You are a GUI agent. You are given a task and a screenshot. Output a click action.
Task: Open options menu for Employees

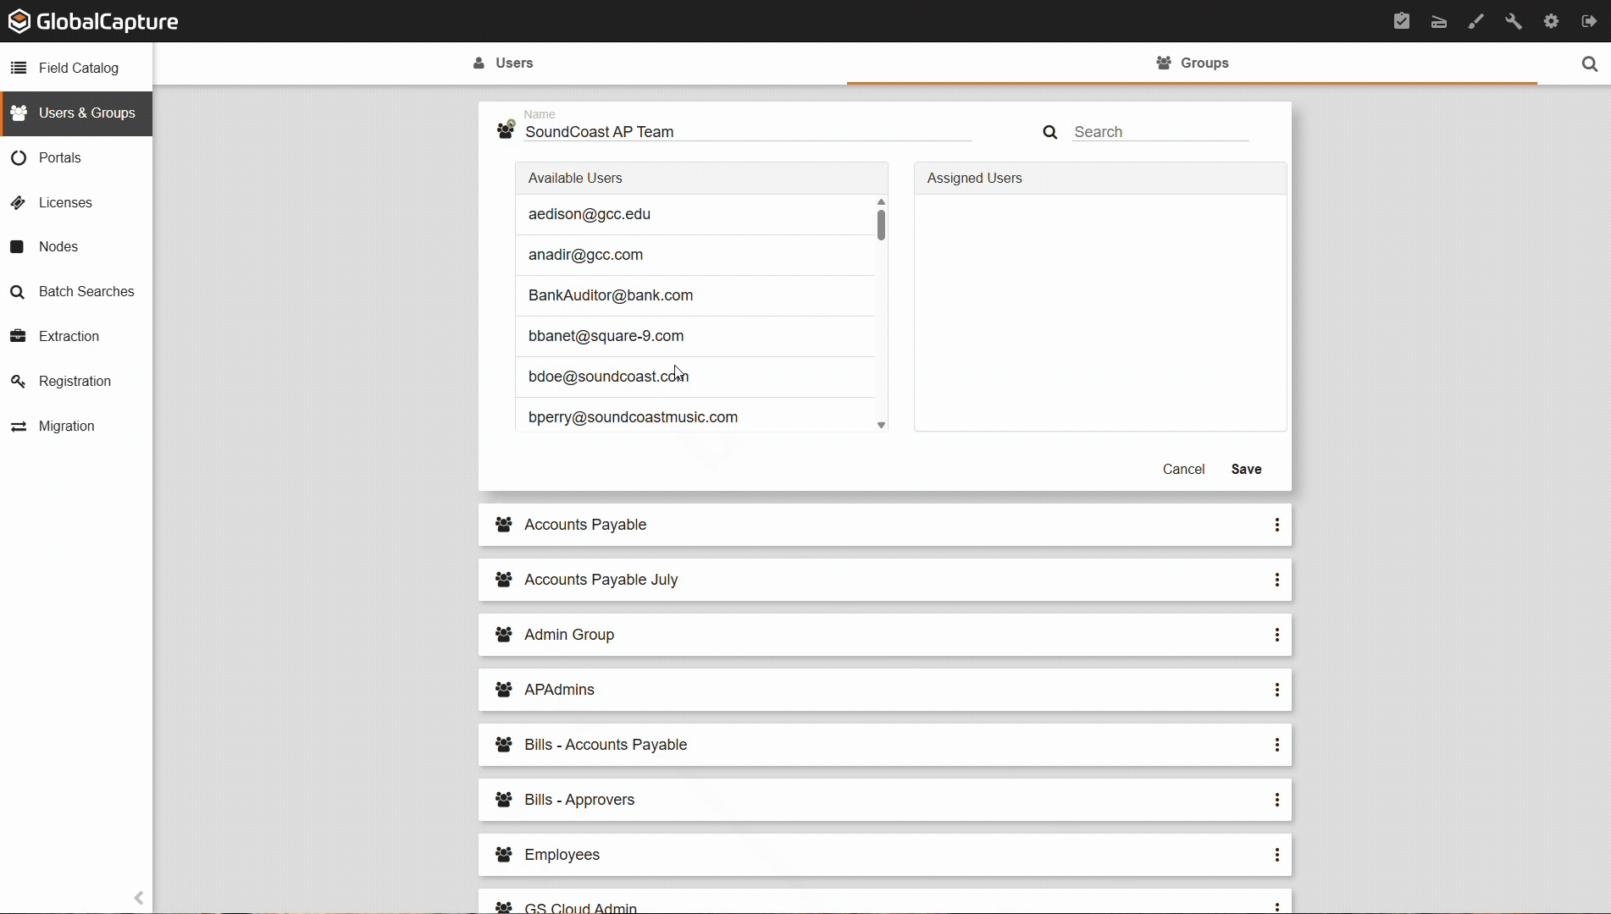1277,855
